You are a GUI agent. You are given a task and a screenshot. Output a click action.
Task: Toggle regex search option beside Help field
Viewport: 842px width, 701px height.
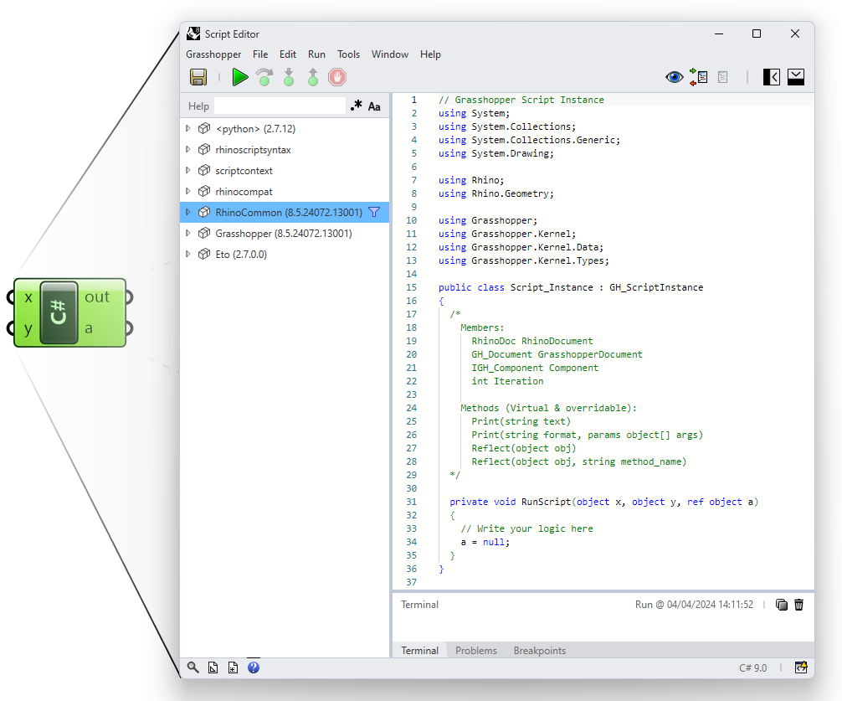[x=357, y=106]
